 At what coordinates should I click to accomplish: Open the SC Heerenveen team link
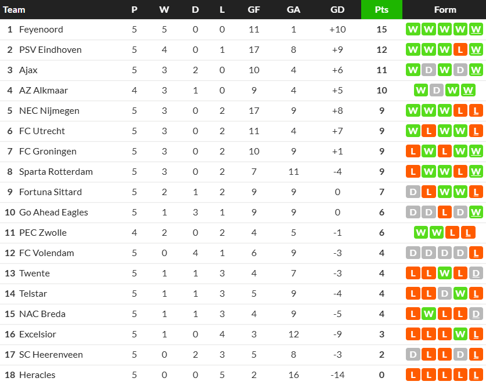[51, 355]
